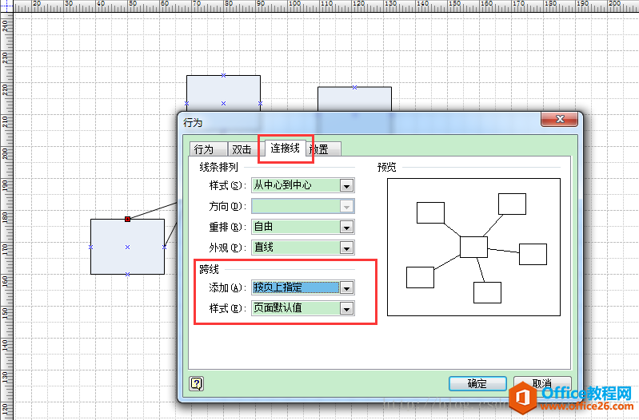Click the 预览 label
Screen dimensions: 639x420
[387, 167]
